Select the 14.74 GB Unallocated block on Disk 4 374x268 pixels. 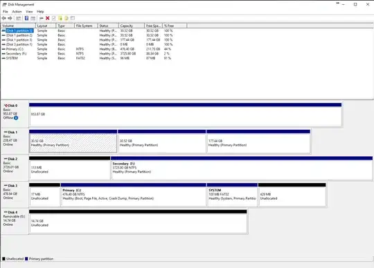pos(138,222)
